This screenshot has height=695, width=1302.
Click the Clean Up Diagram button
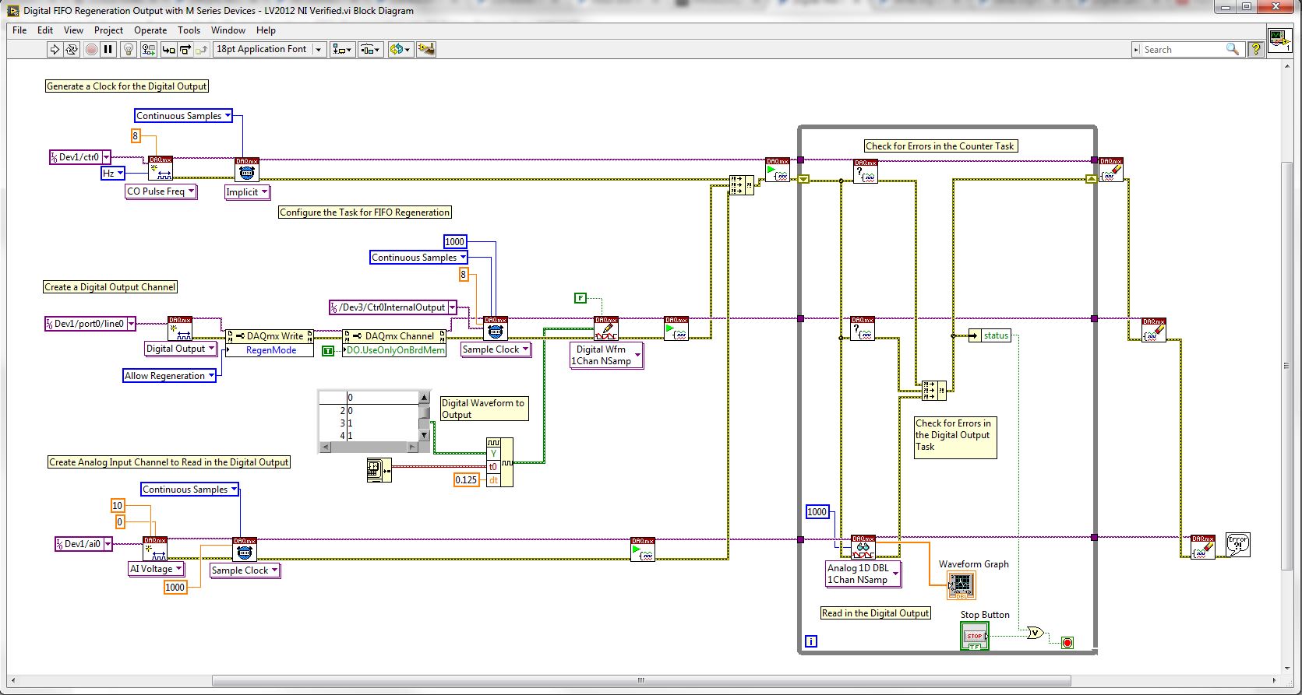[426, 49]
